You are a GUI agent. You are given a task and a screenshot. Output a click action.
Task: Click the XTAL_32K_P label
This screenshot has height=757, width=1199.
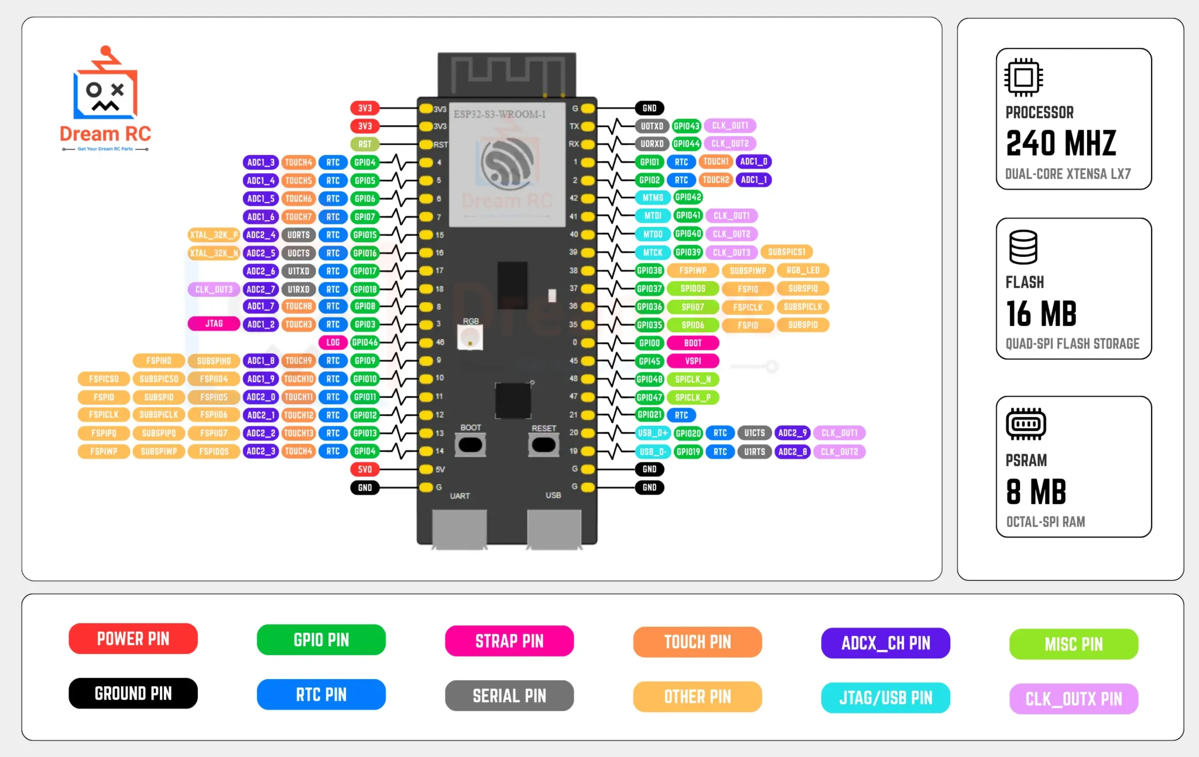coord(214,235)
